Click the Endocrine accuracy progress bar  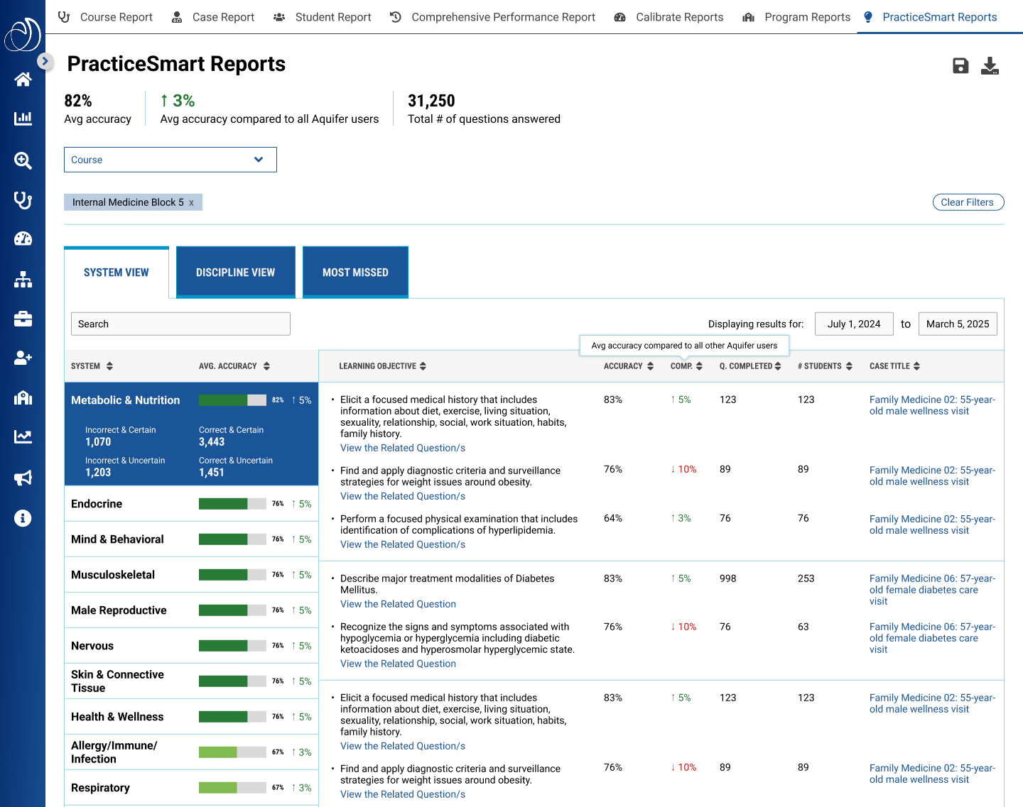(x=232, y=503)
